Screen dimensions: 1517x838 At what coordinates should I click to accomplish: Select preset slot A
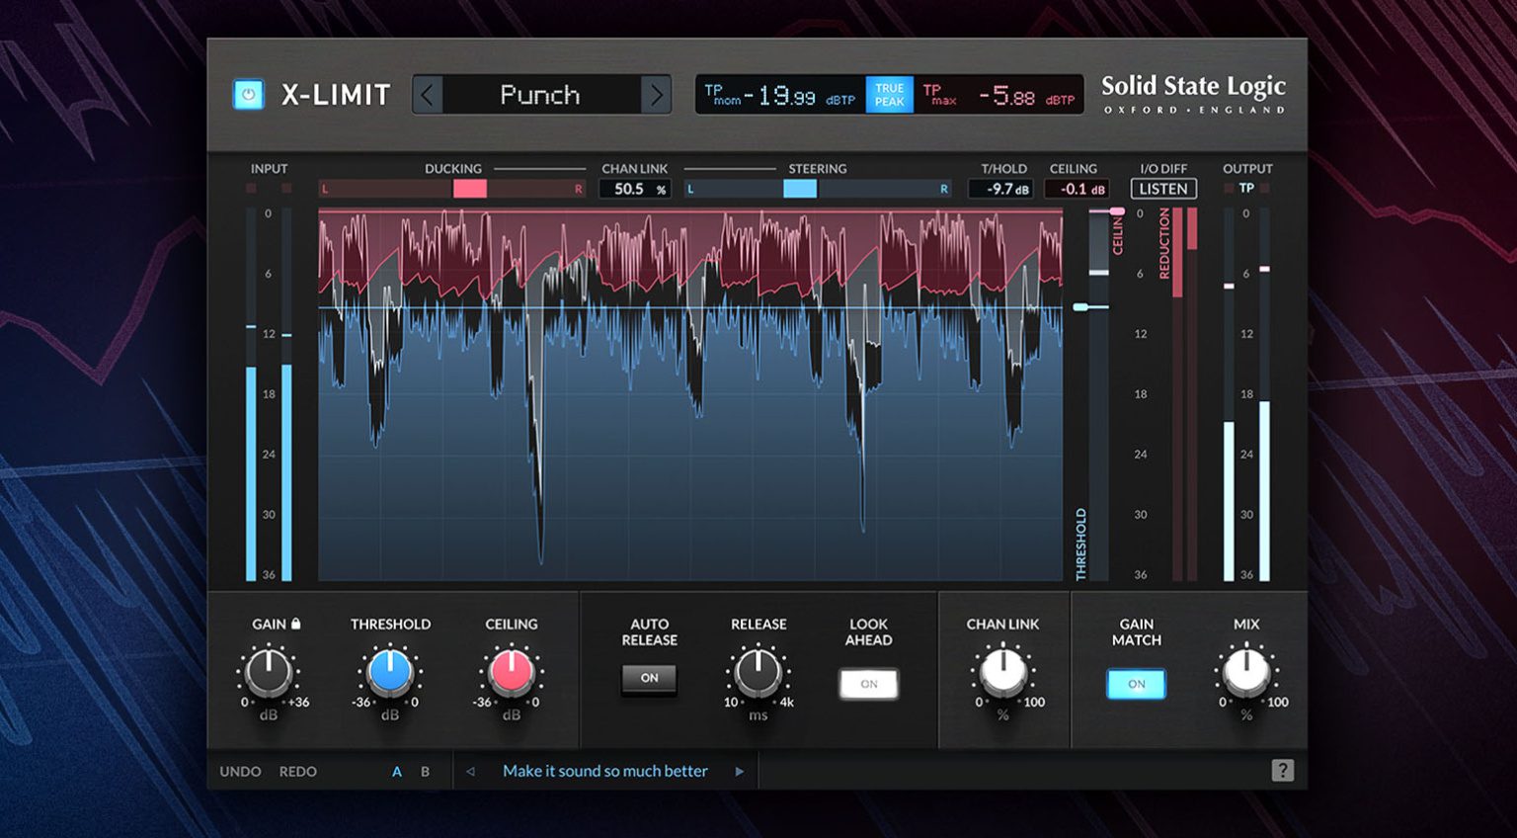(397, 771)
